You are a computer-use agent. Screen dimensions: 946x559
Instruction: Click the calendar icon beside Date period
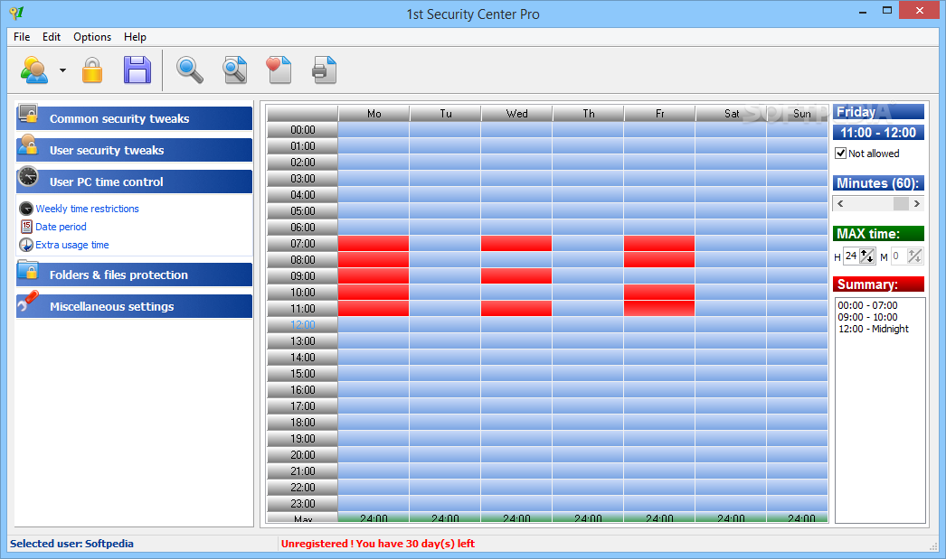point(26,227)
